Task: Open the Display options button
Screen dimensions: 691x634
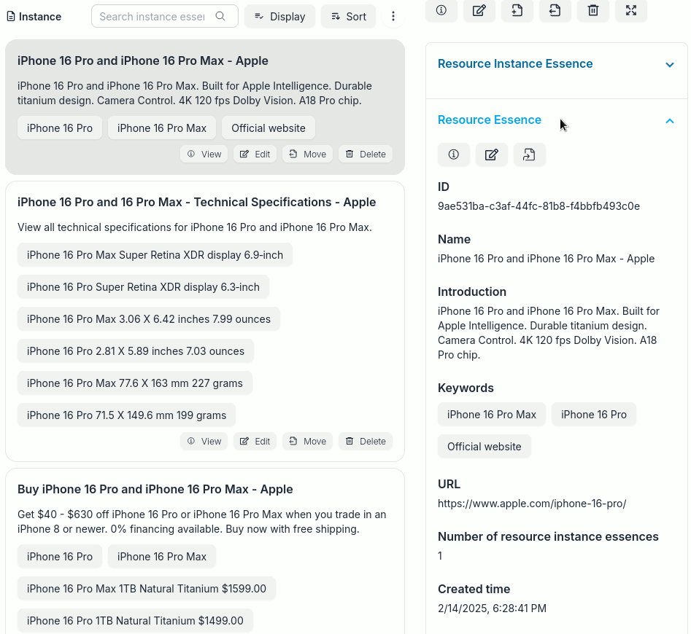Action: point(280,17)
